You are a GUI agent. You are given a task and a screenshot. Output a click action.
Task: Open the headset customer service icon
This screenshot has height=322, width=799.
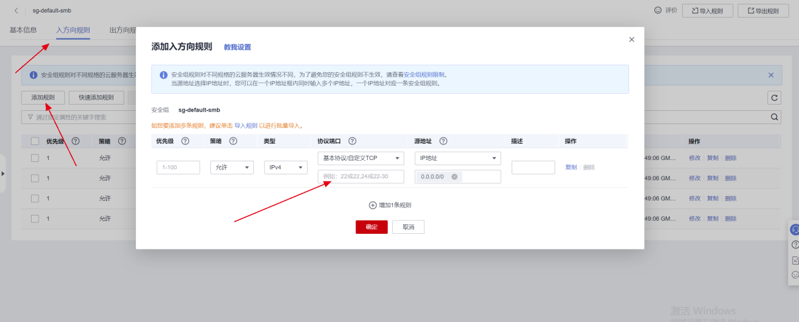[795, 230]
